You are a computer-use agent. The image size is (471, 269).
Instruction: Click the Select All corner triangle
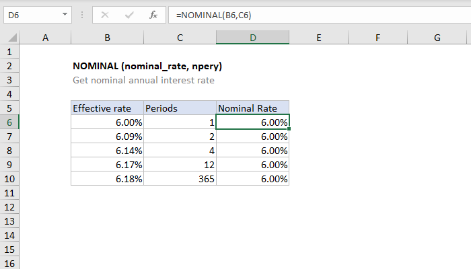pyautogui.click(x=13, y=38)
